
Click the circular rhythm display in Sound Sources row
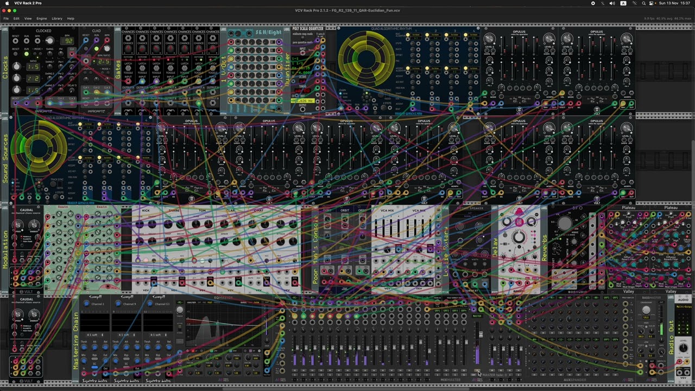coord(39,147)
